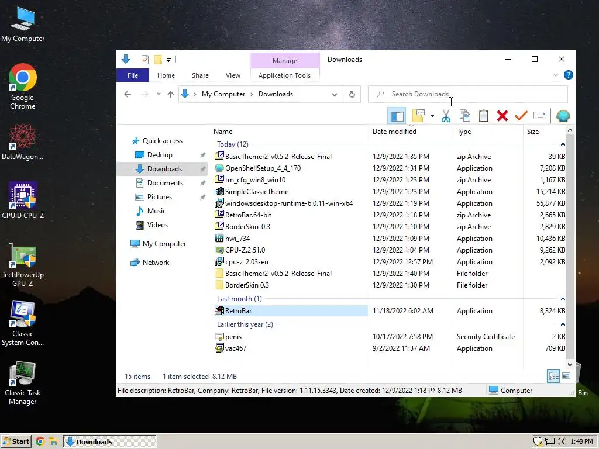Sort by the Type column header
The image size is (599, 449).
[x=488, y=132]
